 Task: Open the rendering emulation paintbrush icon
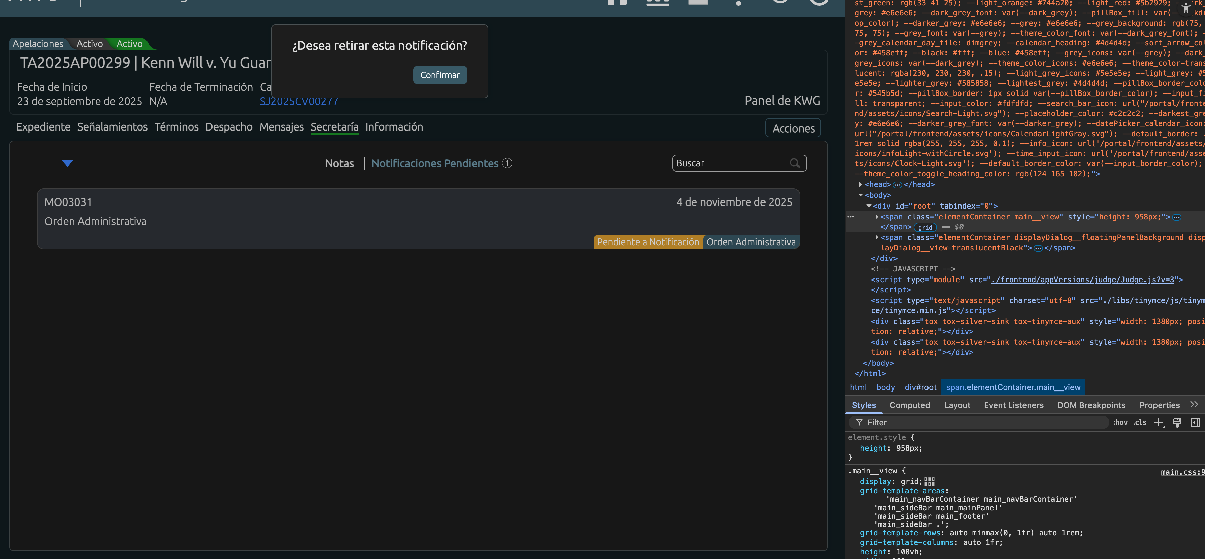click(1177, 423)
